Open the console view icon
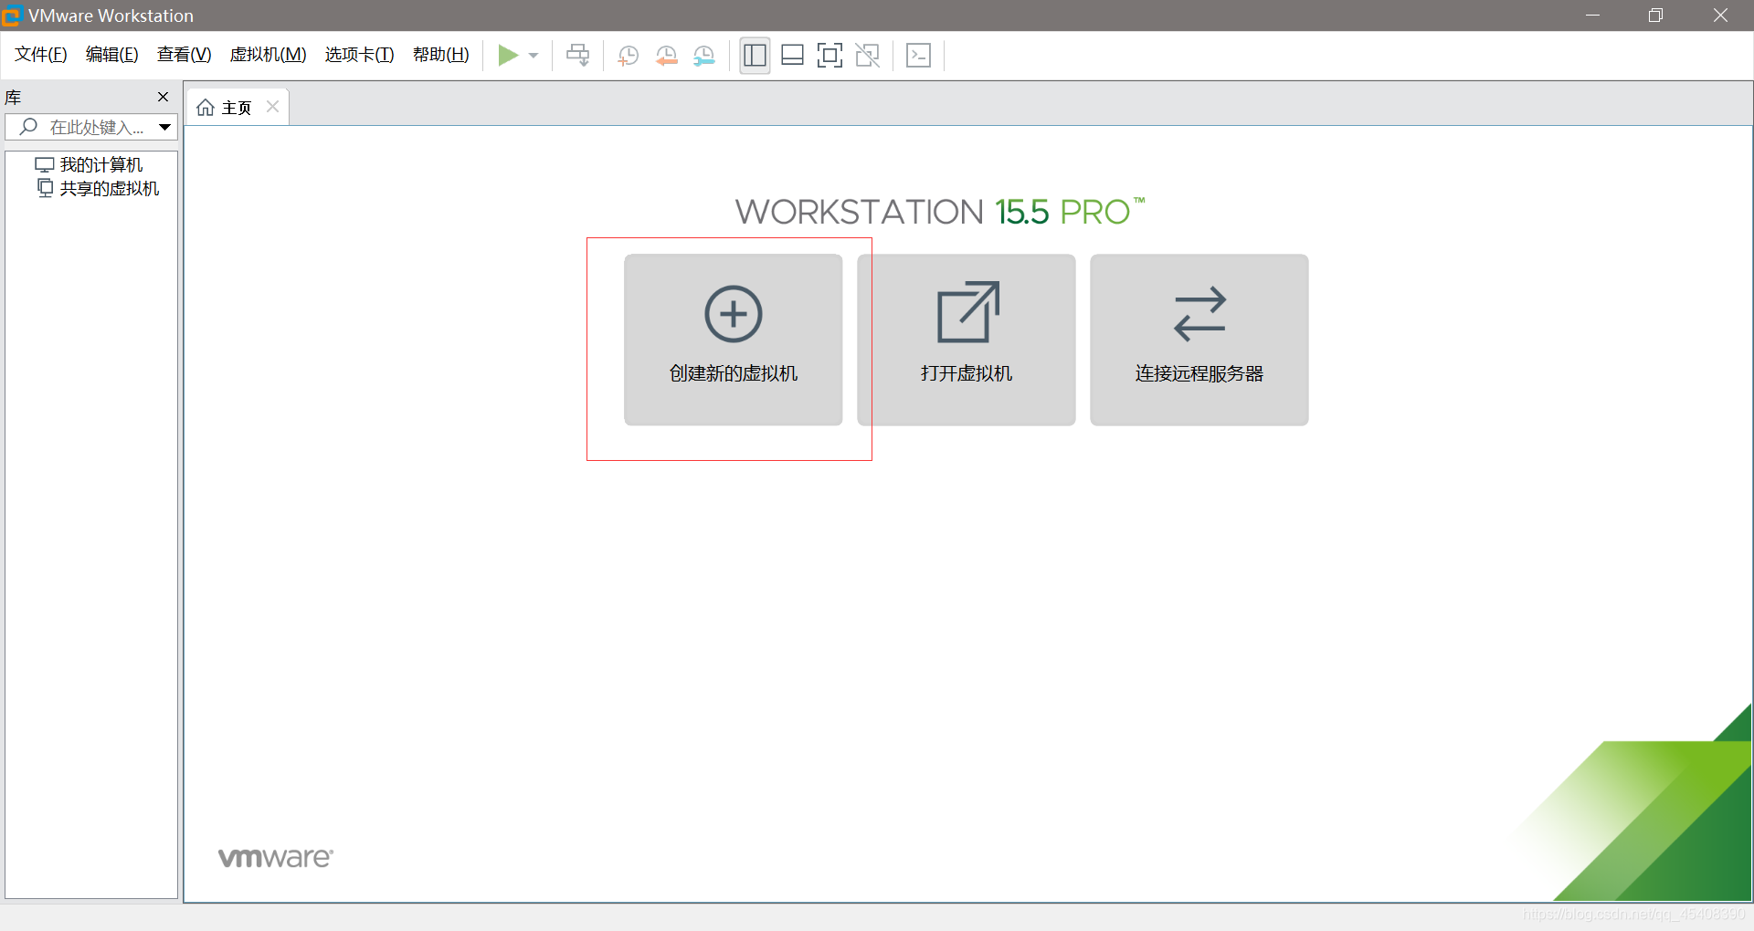Image resolution: width=1754 pixels, height=931 pixels. pos(918,56)
